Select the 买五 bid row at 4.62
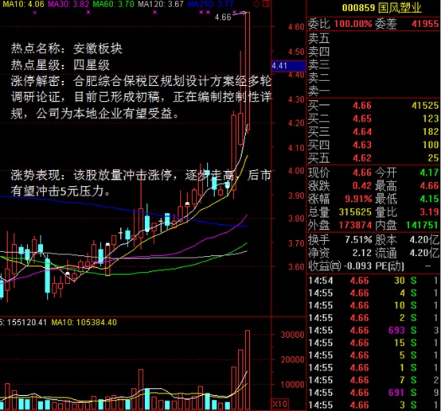441x411 pixels. [373, 158]
